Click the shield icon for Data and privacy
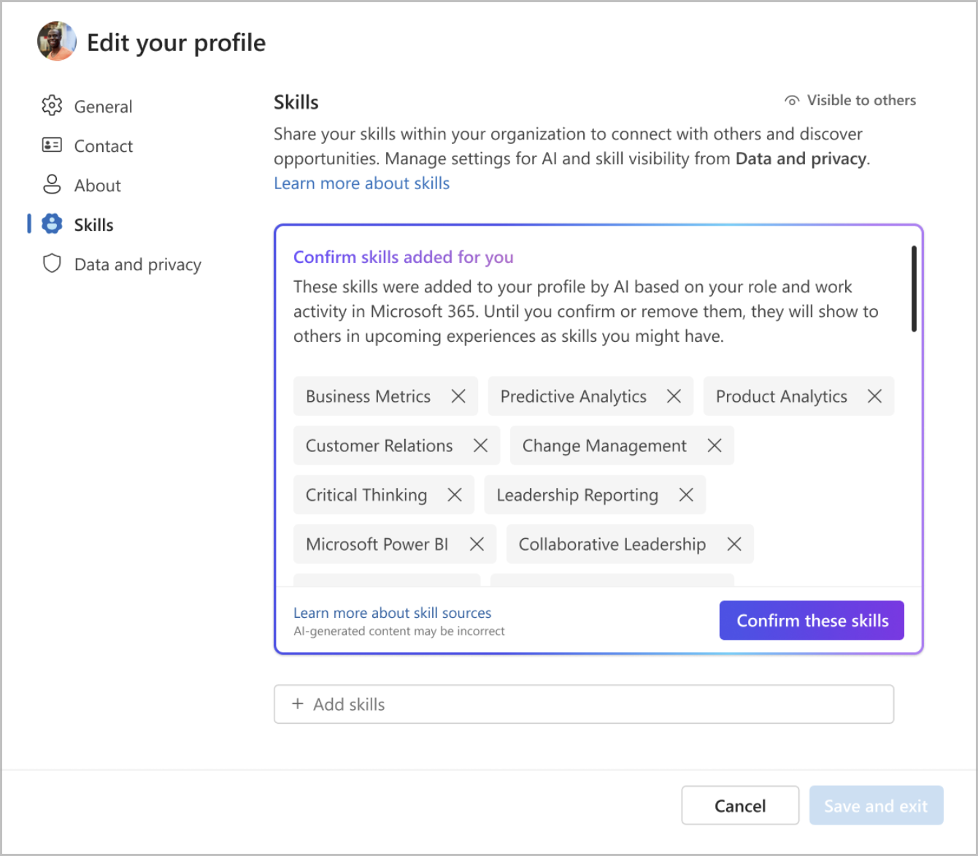The width and height of the screenshot is (978, 856). click(x=52, y=264)
